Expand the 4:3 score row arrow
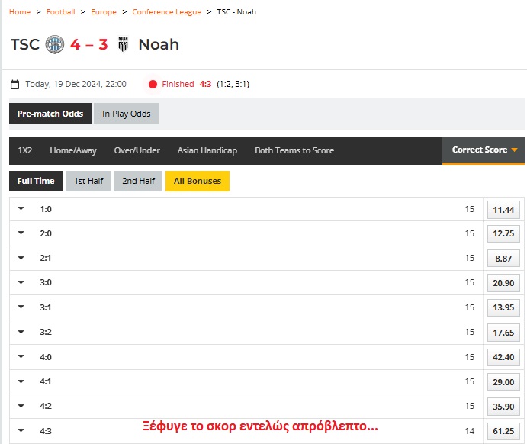Screen dimensions: 527x444 (x=21, y=430)
